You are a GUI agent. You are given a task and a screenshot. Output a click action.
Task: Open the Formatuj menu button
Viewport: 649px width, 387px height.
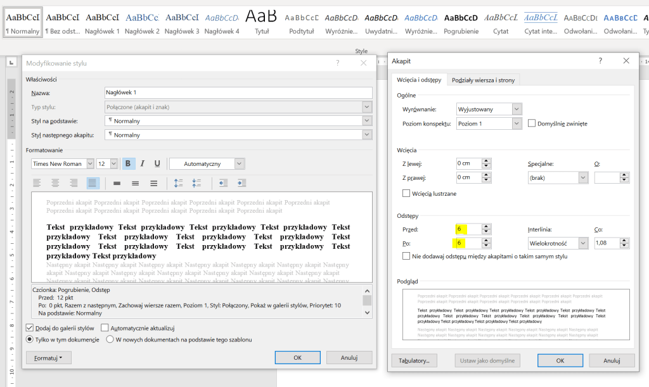49,358
